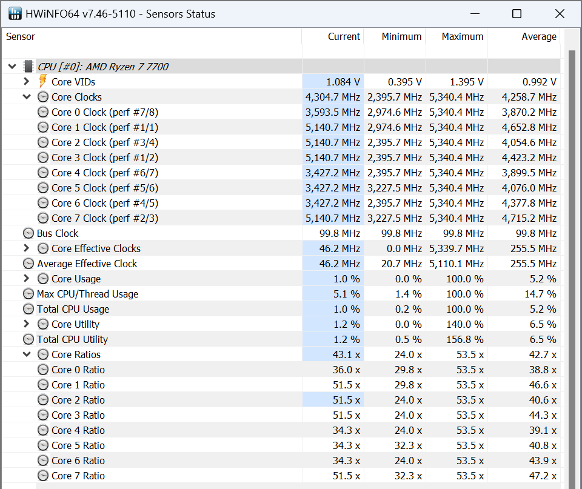Click the icon beside Core 7 Ratio
Viewport: 582px width, 489px height.
[43, 476]
